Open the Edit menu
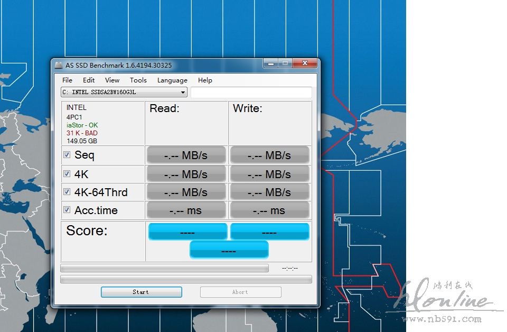 (x=89, y=80)
